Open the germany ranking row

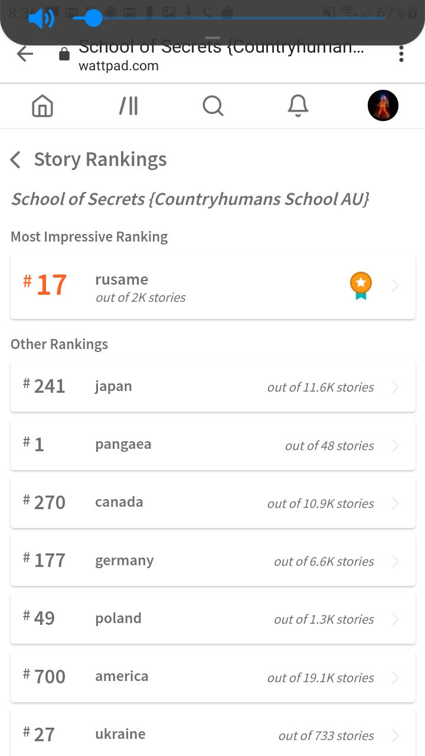(212, 561)
